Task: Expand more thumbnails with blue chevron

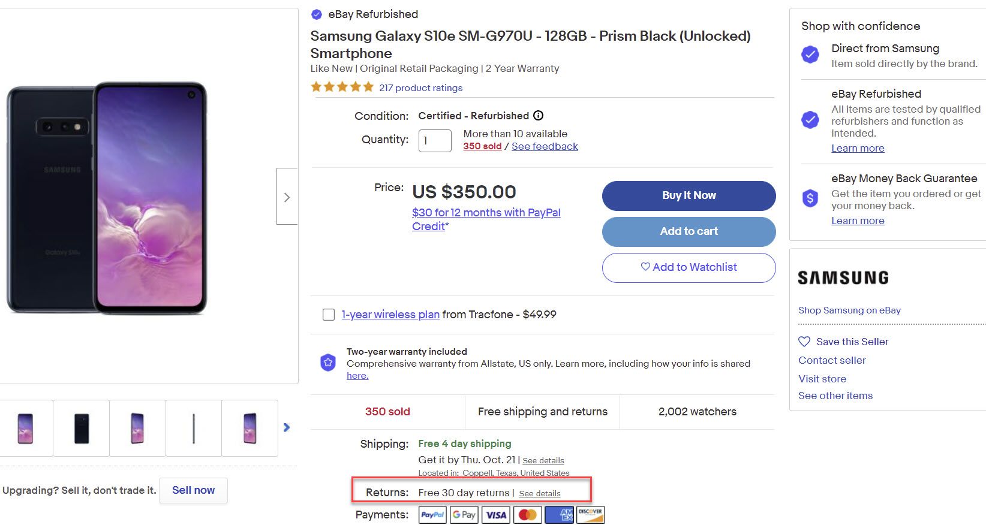Action: (x=287, y=427)
